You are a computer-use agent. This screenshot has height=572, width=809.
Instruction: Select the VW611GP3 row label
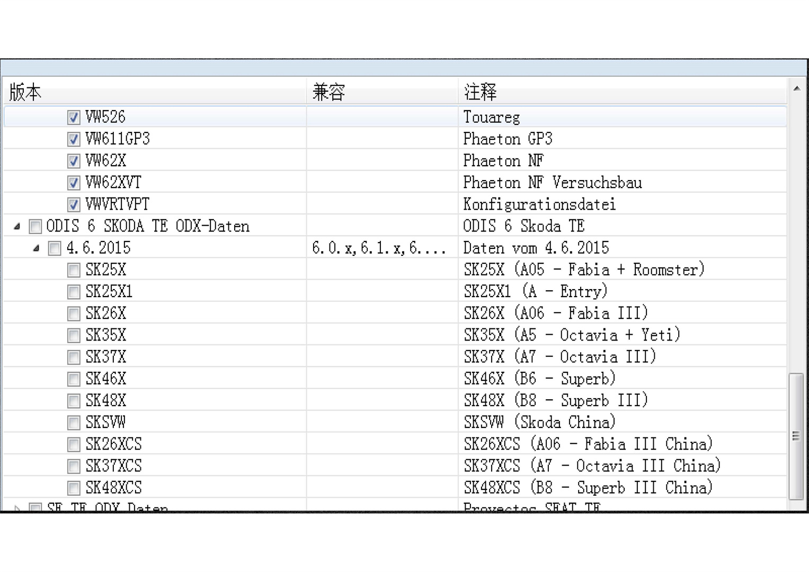point(118,139)
